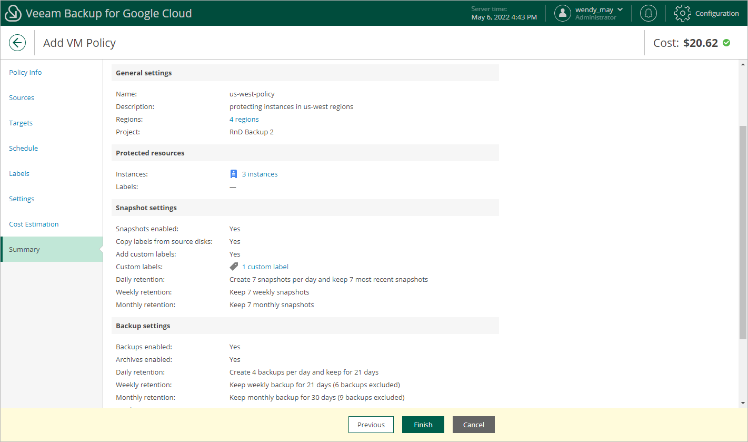
Task: Open the notifications bell icon
Action: [648, 13]
